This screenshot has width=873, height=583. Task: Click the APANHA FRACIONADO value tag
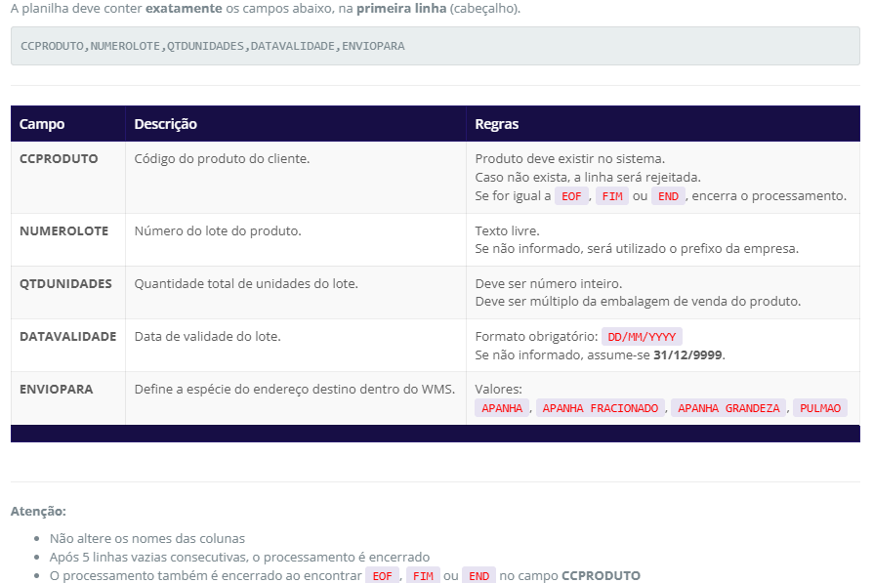pyautogui.click(x=600, y=408)
